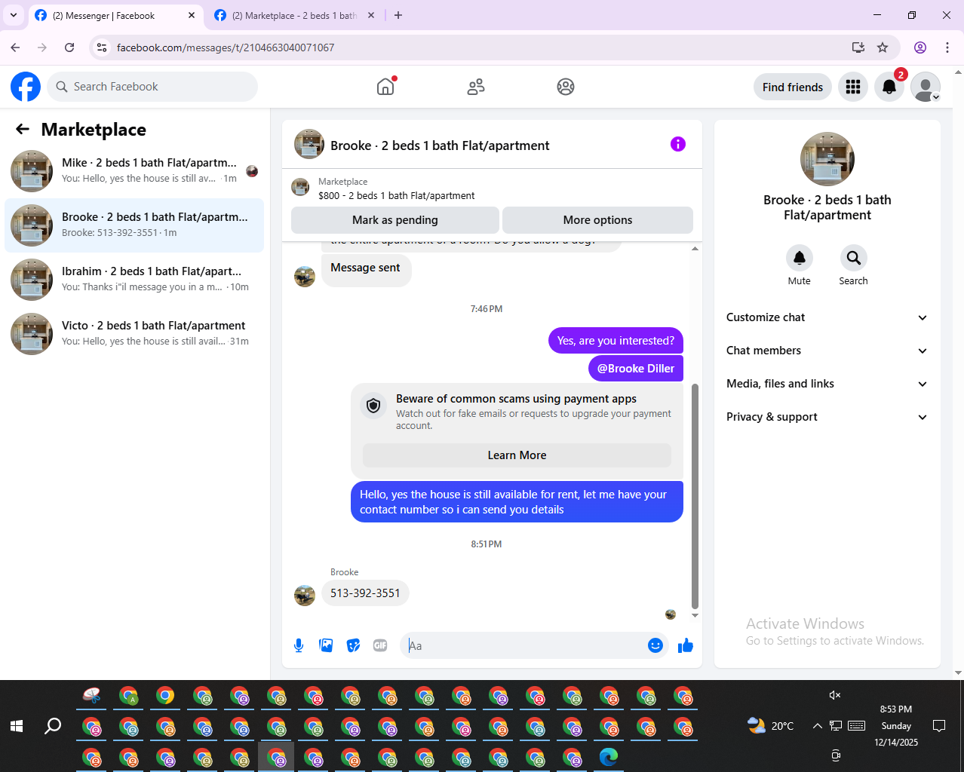Open Windows taskbar search
This screenshot has height=772, width=964.
pyautogui.click(x=53, y=726)
